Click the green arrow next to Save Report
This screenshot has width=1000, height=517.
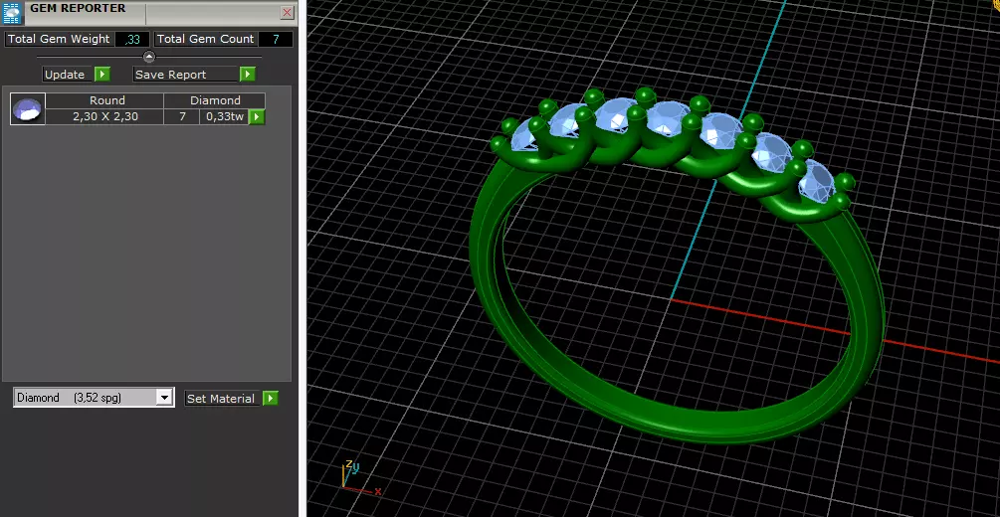248,75
